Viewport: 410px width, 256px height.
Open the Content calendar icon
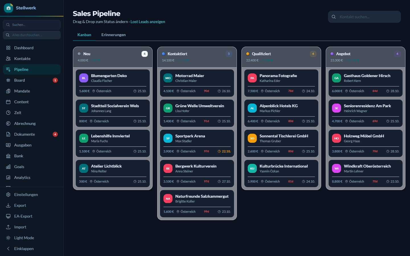tap(8, 102)
